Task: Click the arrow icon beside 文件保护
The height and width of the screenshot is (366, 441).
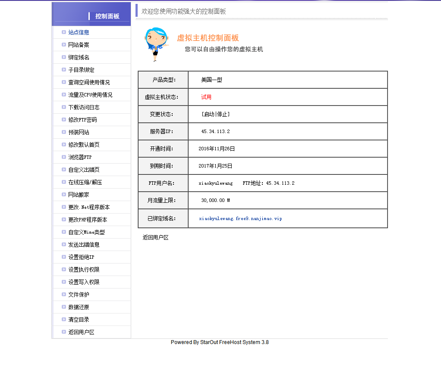Action: tap(64, 295)
